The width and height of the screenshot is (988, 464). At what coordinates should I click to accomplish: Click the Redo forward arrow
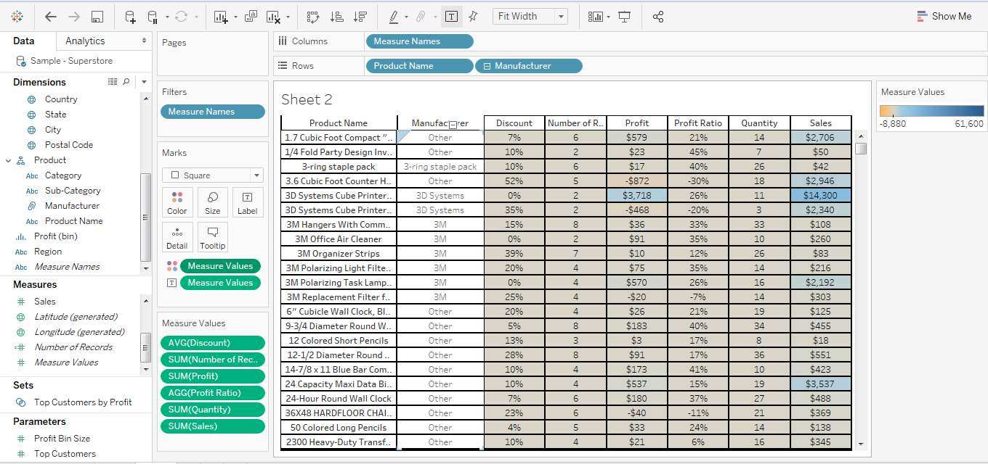73,16
